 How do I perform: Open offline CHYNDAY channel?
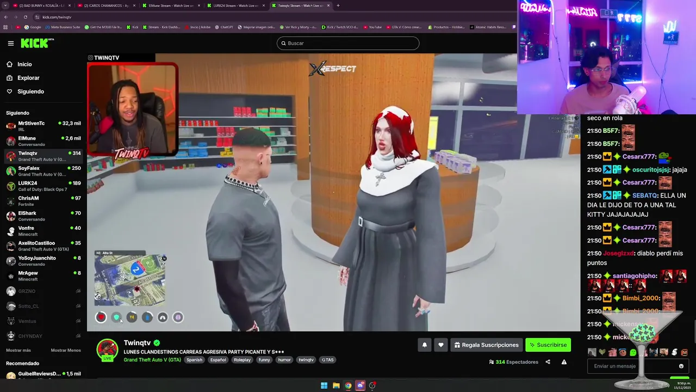point(43,336)
